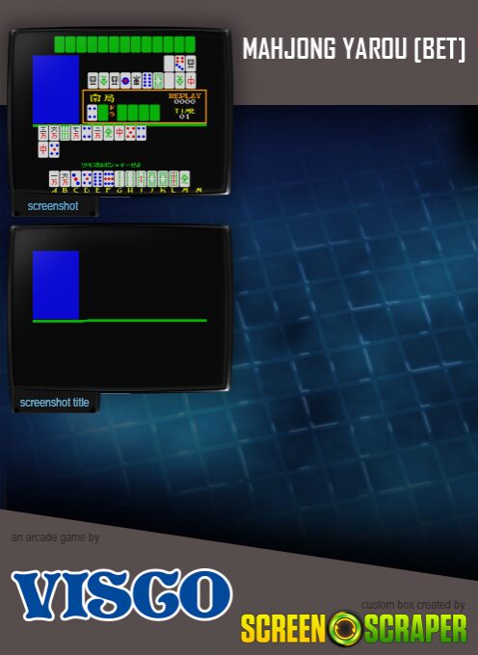The height and width of the screenshot is (655, 478).
Task: Select the three-dot tile above letter C
Action: (x=76, y=179)
